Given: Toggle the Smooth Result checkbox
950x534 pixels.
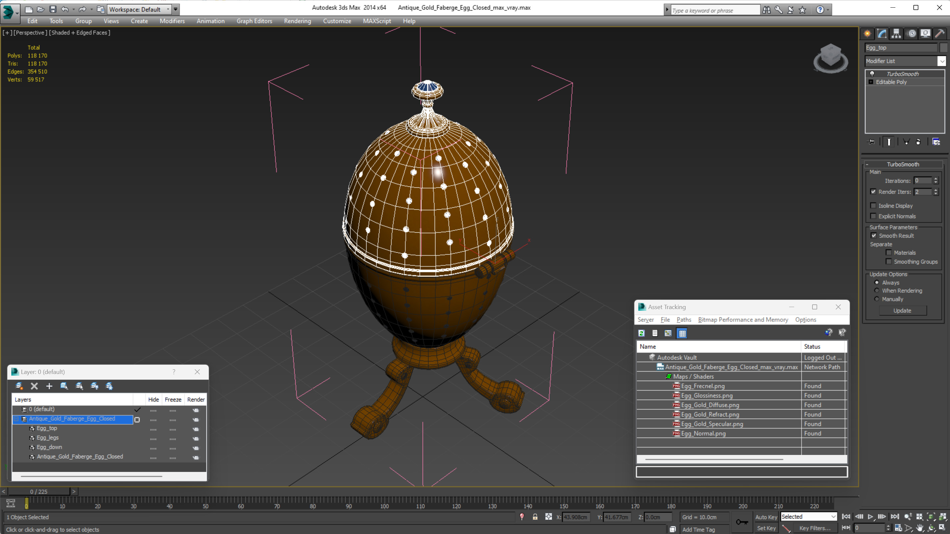Looking at the screenshot, I should [x=874, y=235].
